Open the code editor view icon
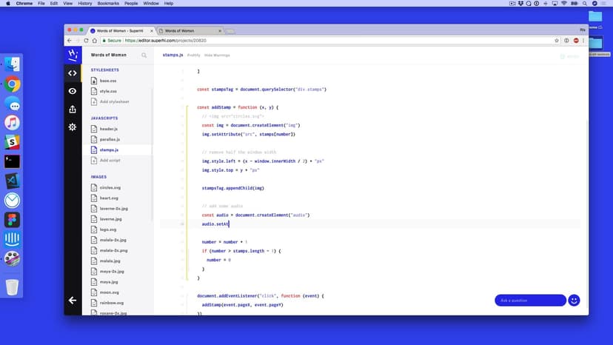 coord(72,73)
